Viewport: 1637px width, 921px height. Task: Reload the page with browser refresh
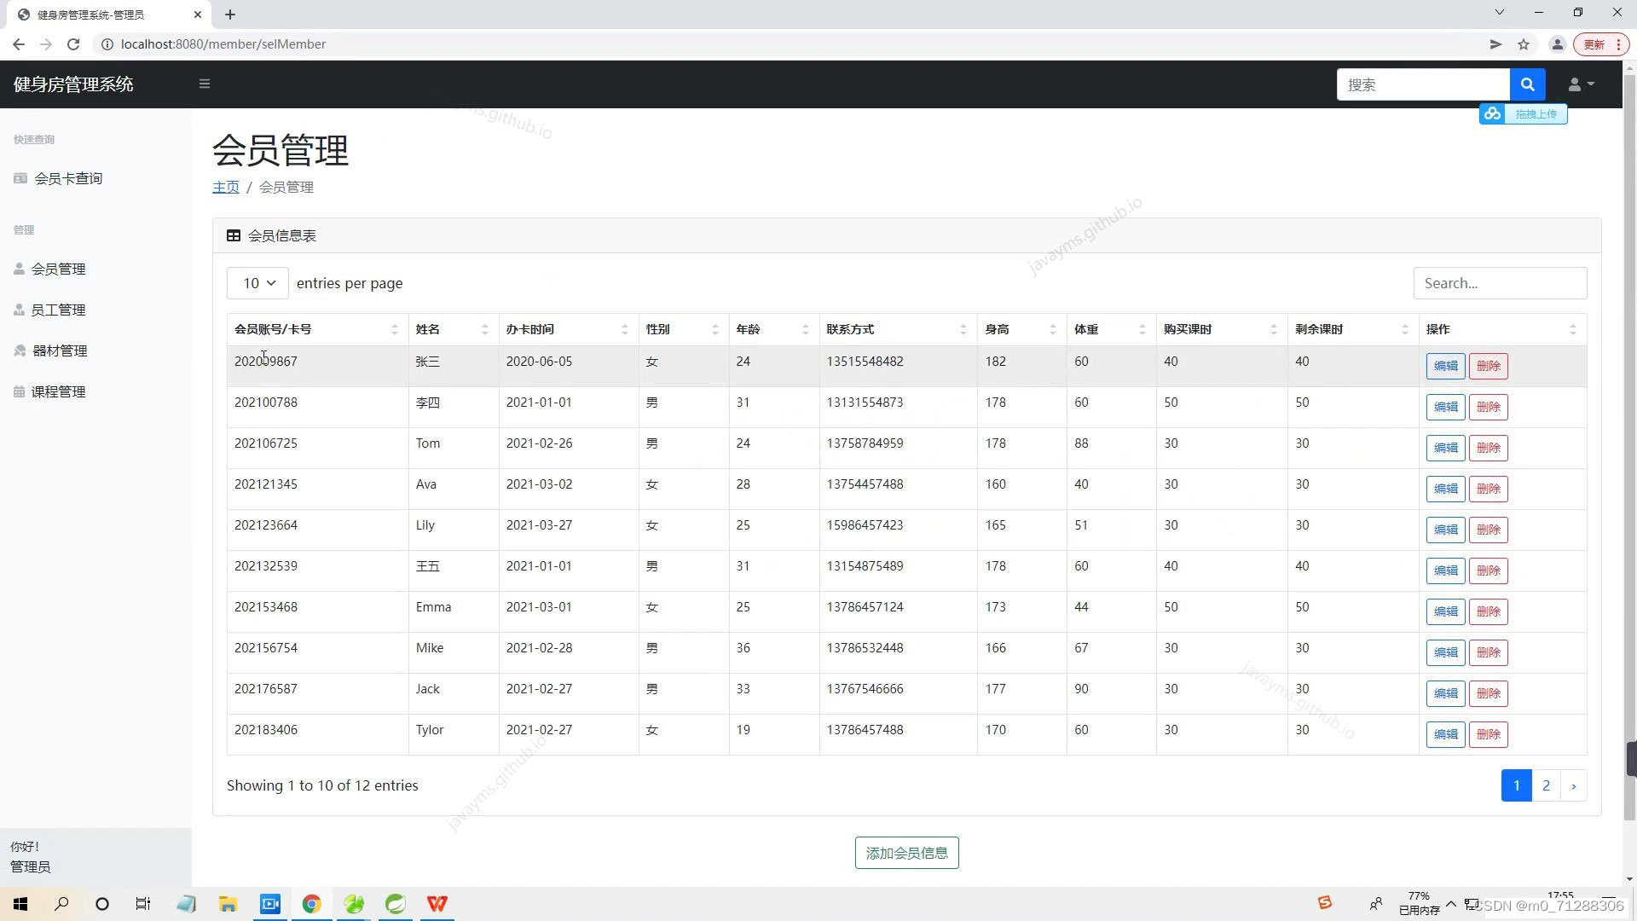point(73,44)
